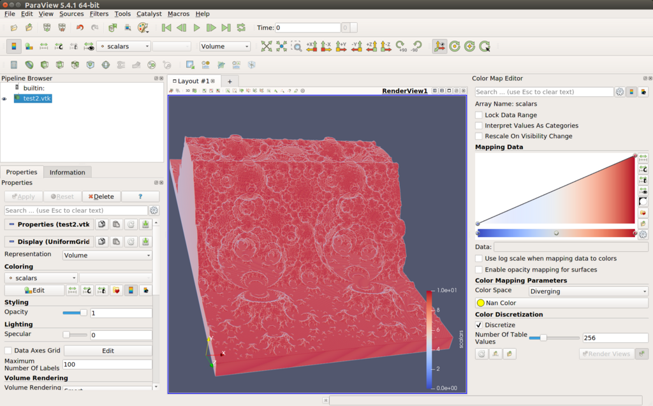The image size is (653, 406).
Task: Click the Clip filter icon
Action: tap(45, 65)
